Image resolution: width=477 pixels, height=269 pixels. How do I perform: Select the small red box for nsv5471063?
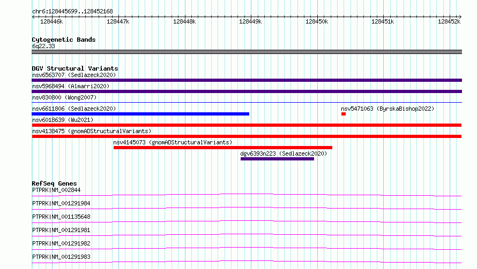[x=344, y=114]
